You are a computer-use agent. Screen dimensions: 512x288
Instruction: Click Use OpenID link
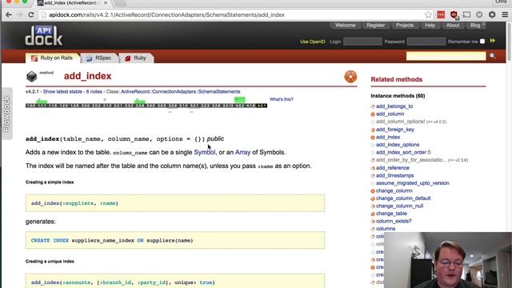(313, 42)
